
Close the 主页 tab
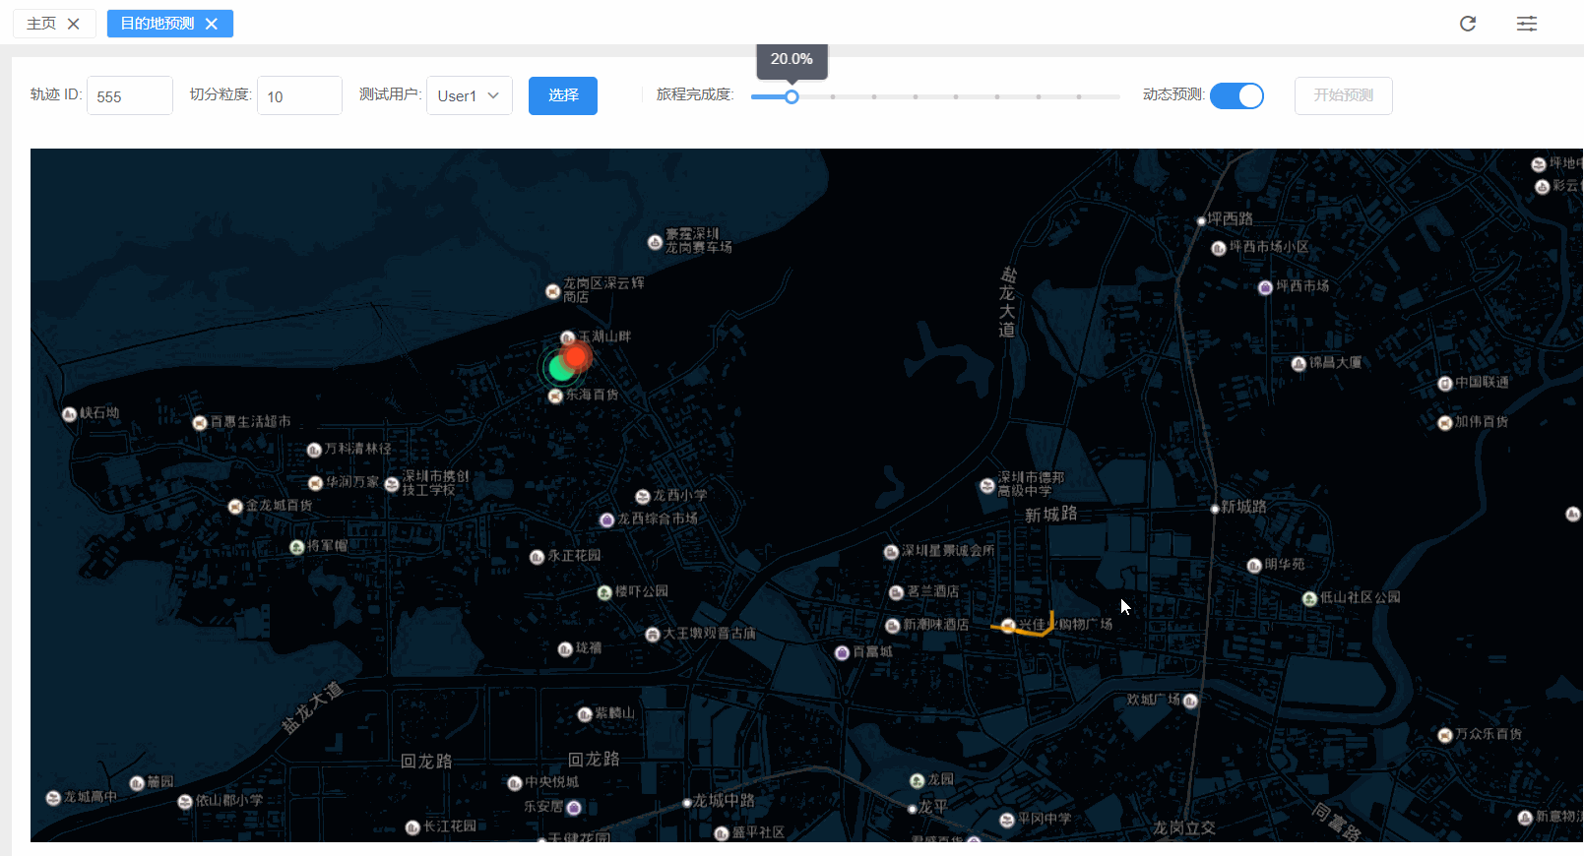click(74, 24)
